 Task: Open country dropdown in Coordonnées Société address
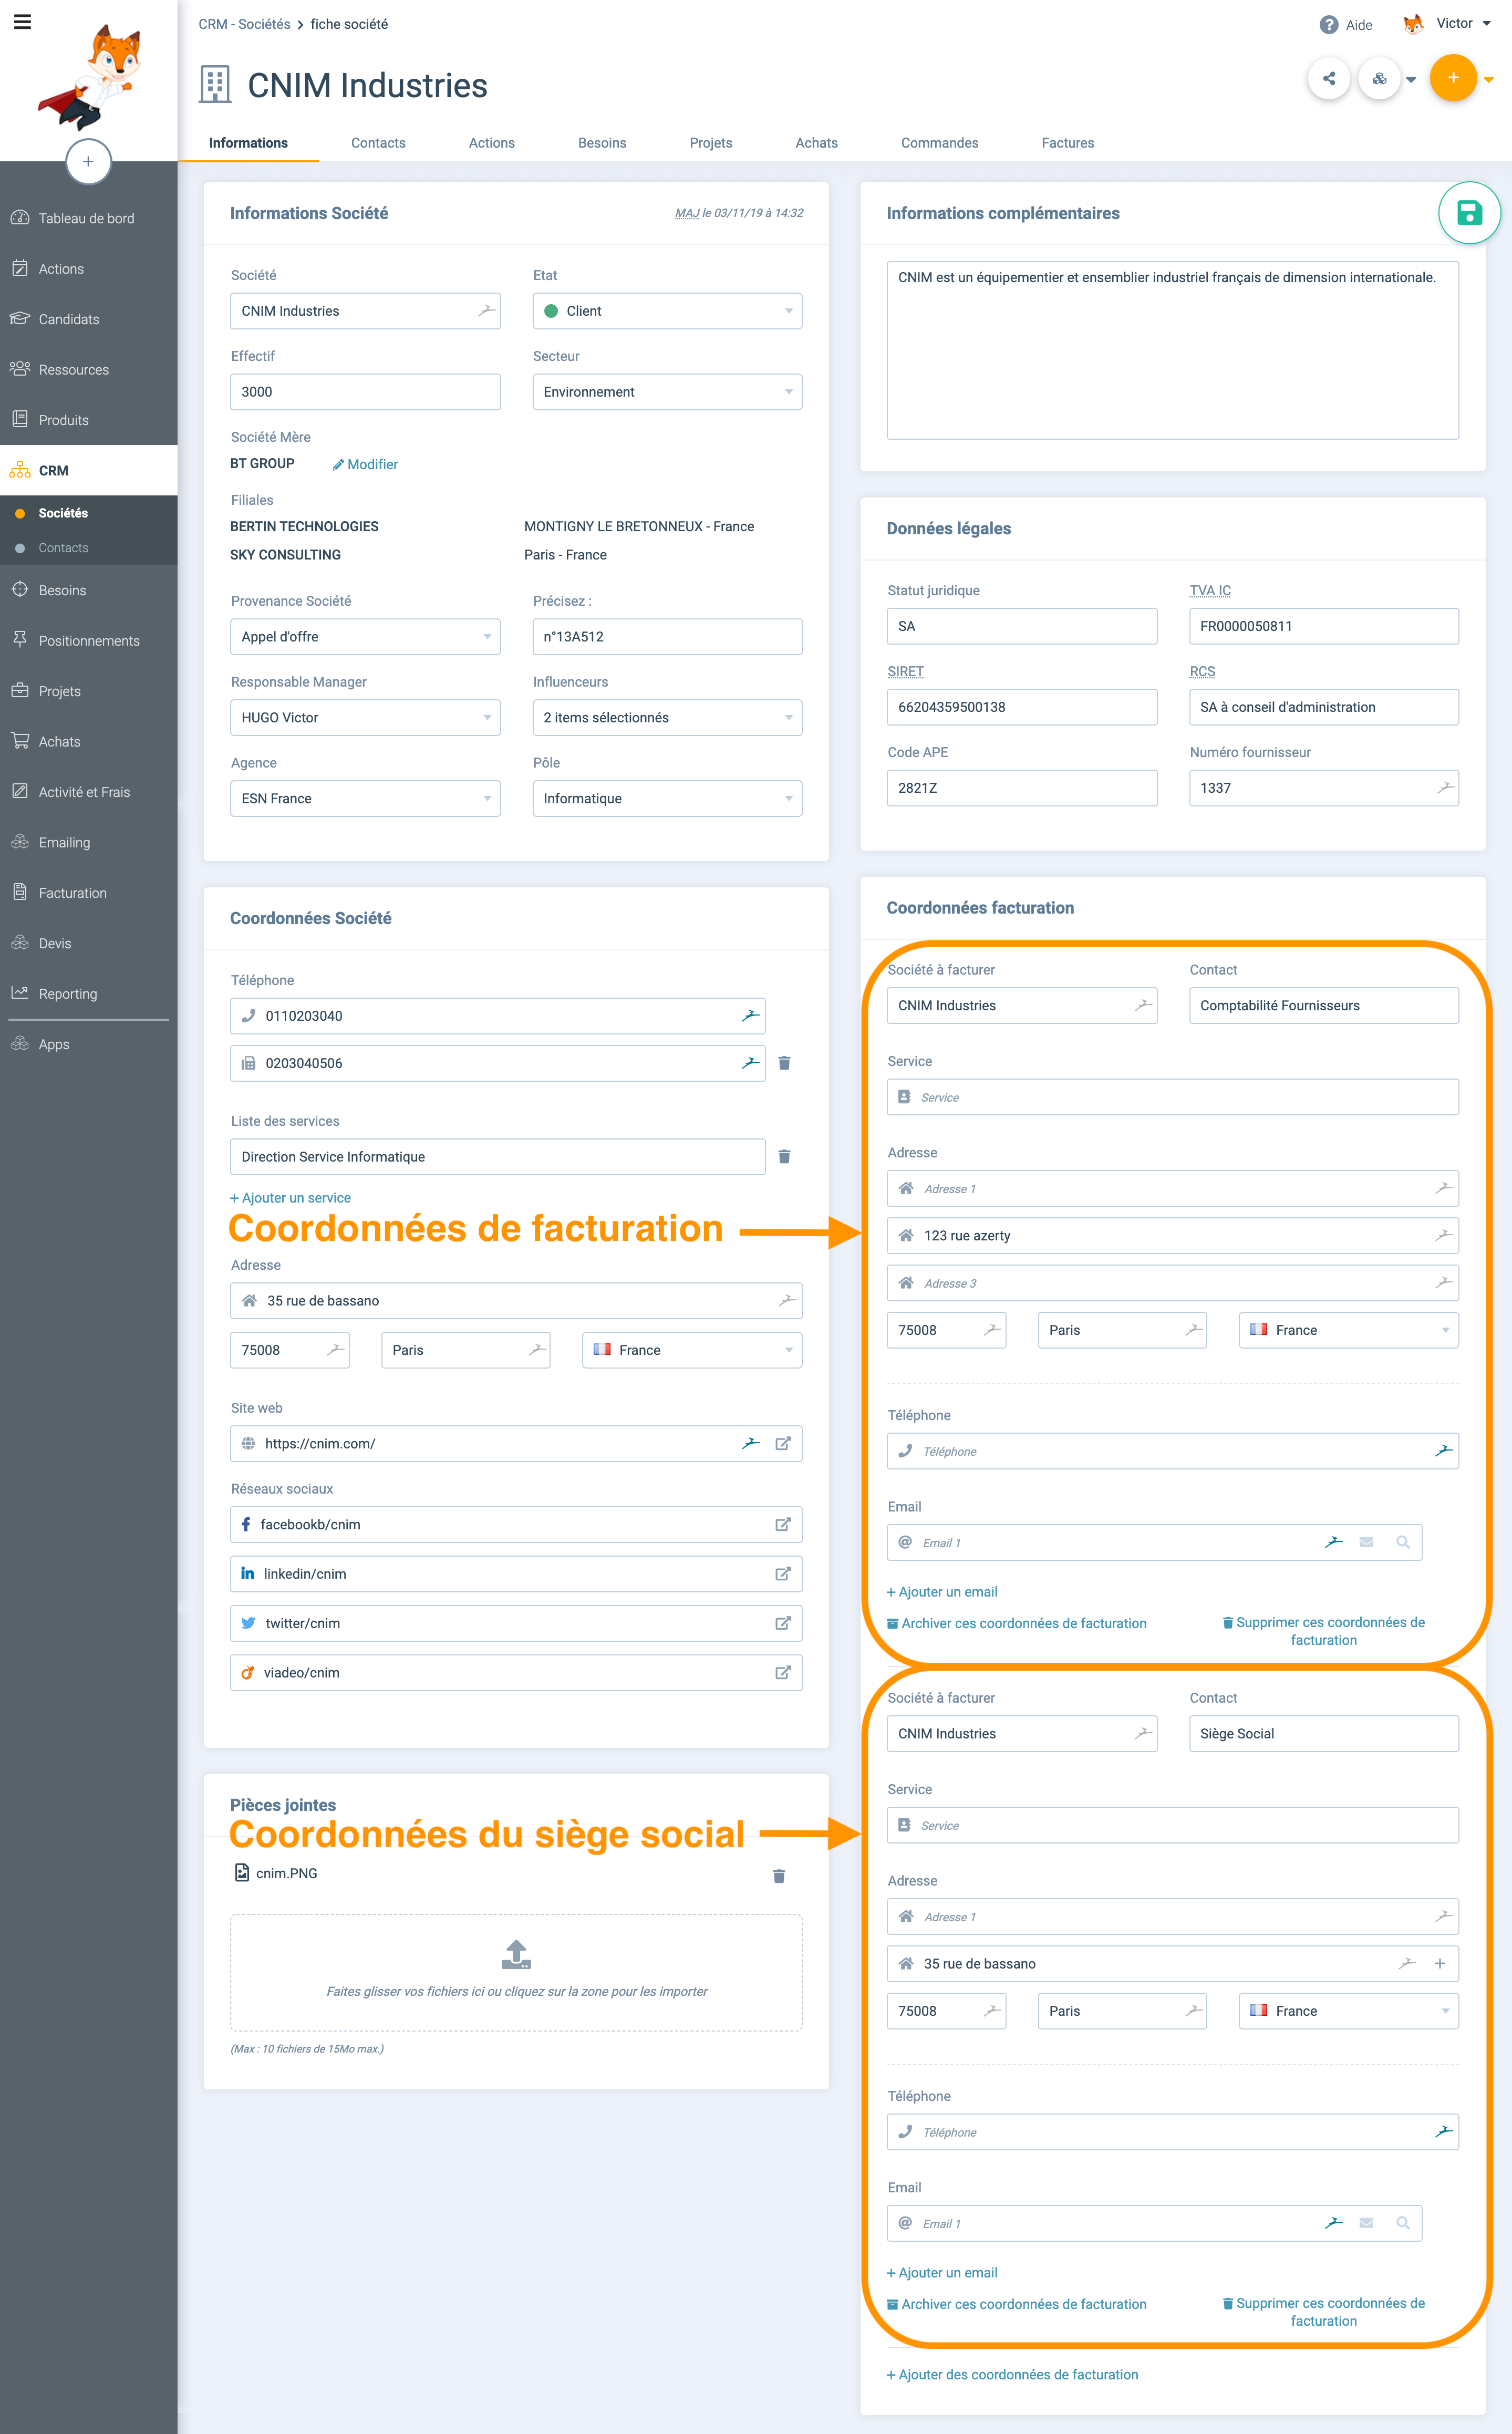tap(692, 1350)
